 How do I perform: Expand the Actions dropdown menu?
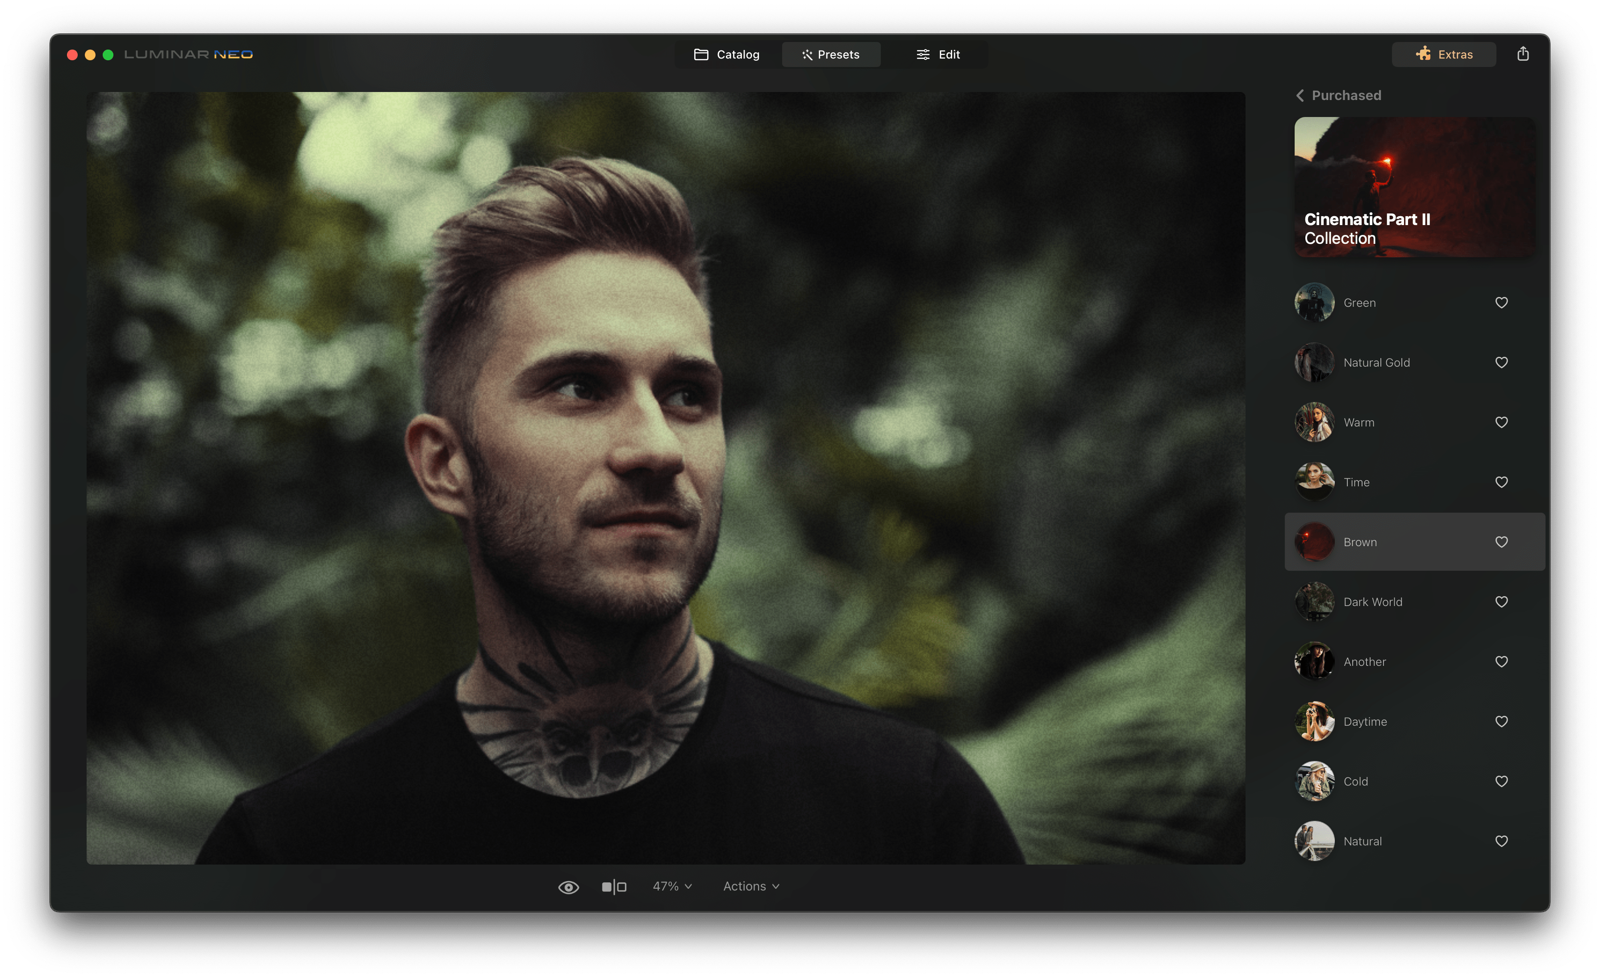(x=750, y=886)
